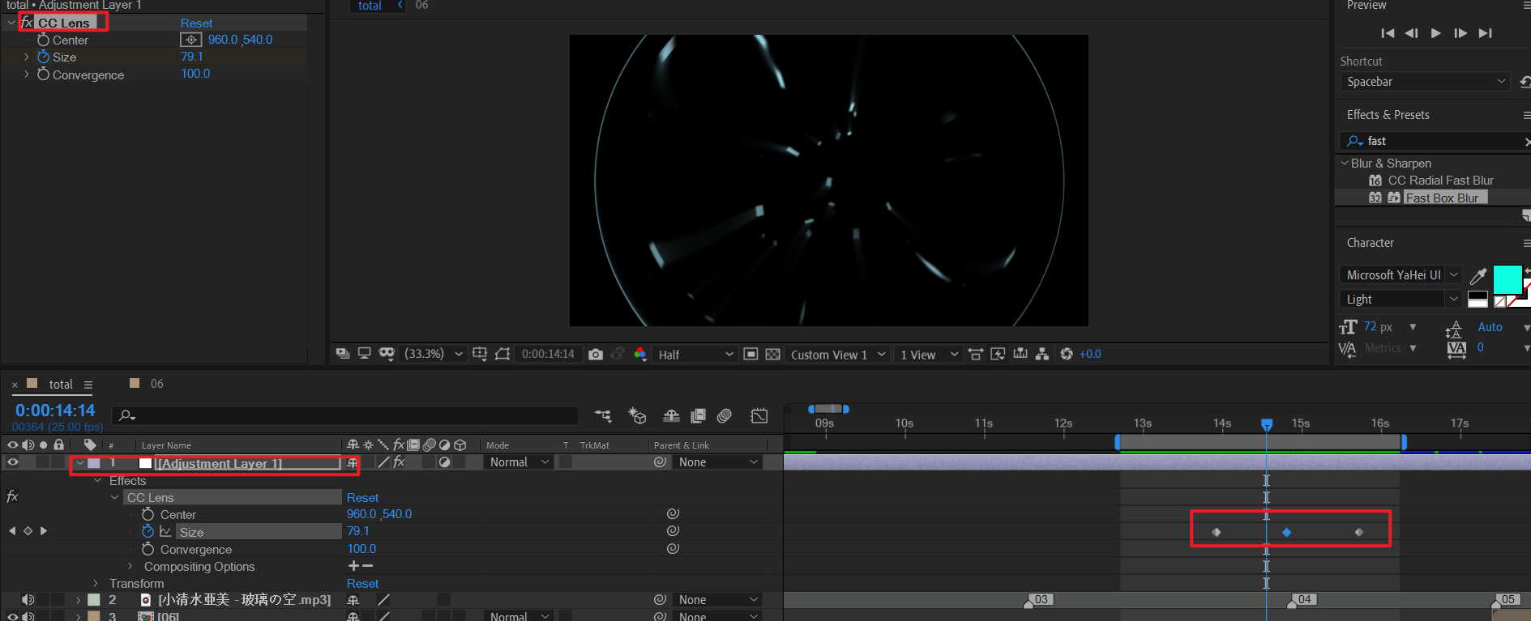Open the Graph Editor

759,416
